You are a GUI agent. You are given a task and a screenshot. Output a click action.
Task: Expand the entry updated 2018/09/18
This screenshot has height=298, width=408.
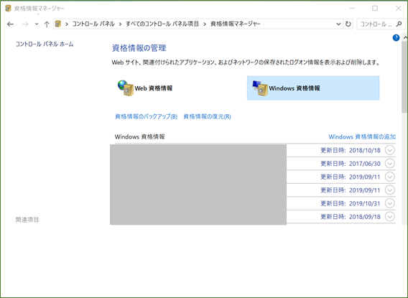click(x=390, y=217)
